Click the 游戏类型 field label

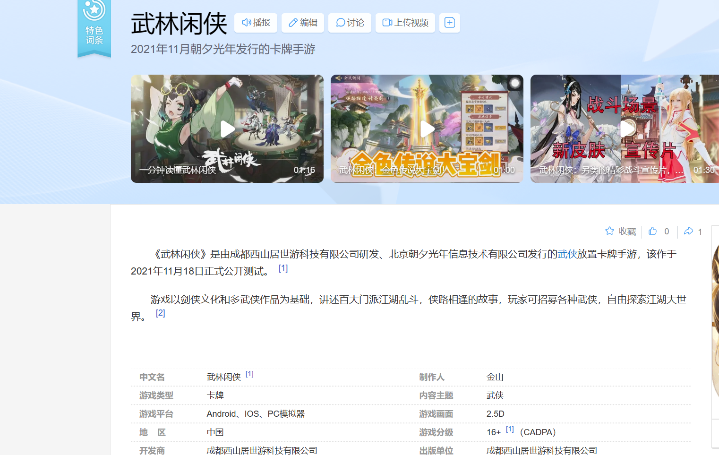tap(156, 395)
